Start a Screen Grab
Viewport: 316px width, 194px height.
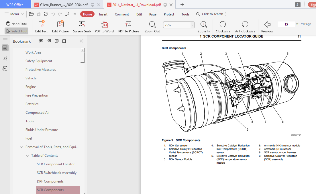[82, 27]
